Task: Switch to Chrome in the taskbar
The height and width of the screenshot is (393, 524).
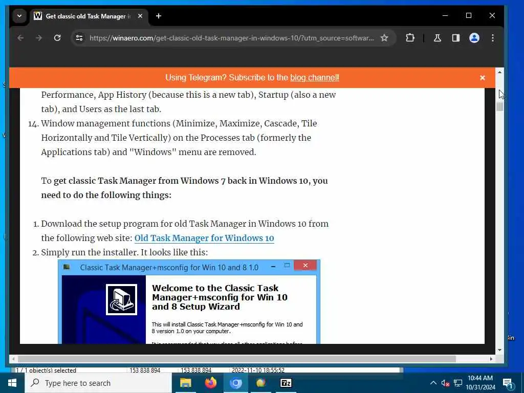Action: click(235, 383)
